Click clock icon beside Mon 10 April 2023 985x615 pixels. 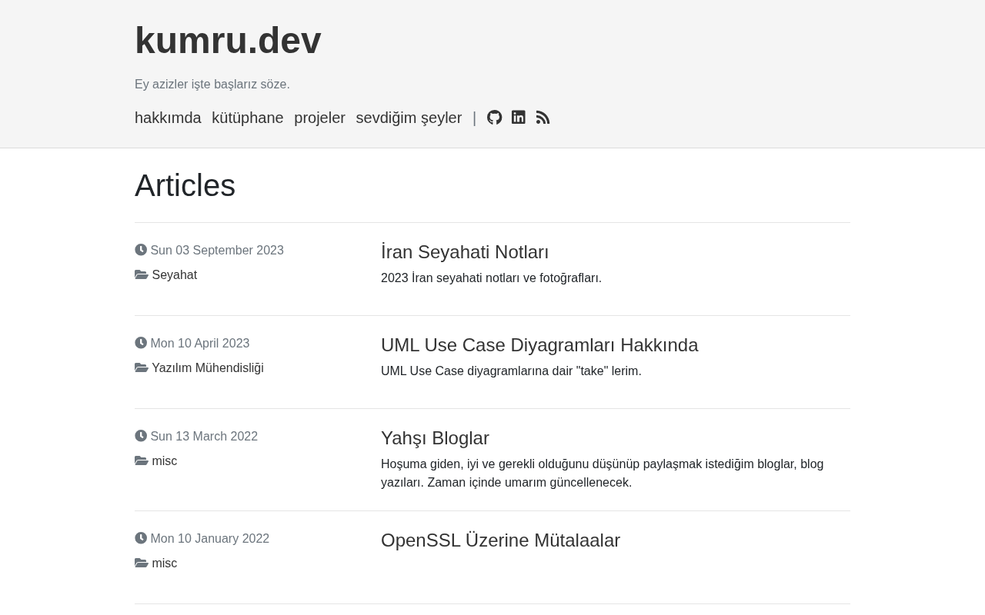(141, 343)
